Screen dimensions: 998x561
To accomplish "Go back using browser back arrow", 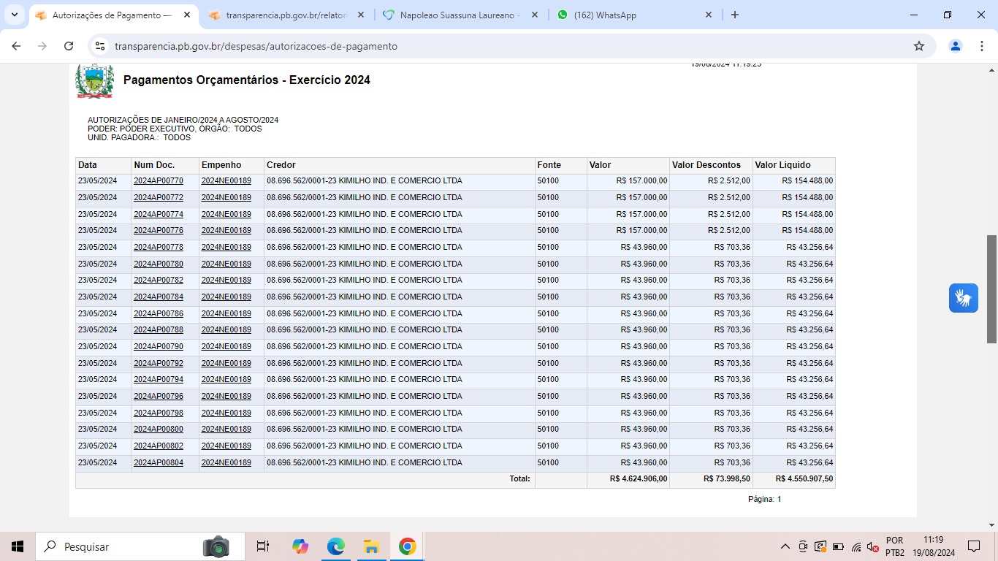I will [x=16, y=46].
